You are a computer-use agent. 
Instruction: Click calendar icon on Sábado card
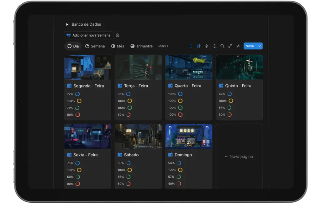120,155
